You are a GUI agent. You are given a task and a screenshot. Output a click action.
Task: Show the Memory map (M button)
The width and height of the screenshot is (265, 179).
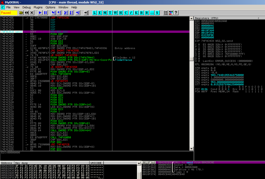(x=105, y=13)
